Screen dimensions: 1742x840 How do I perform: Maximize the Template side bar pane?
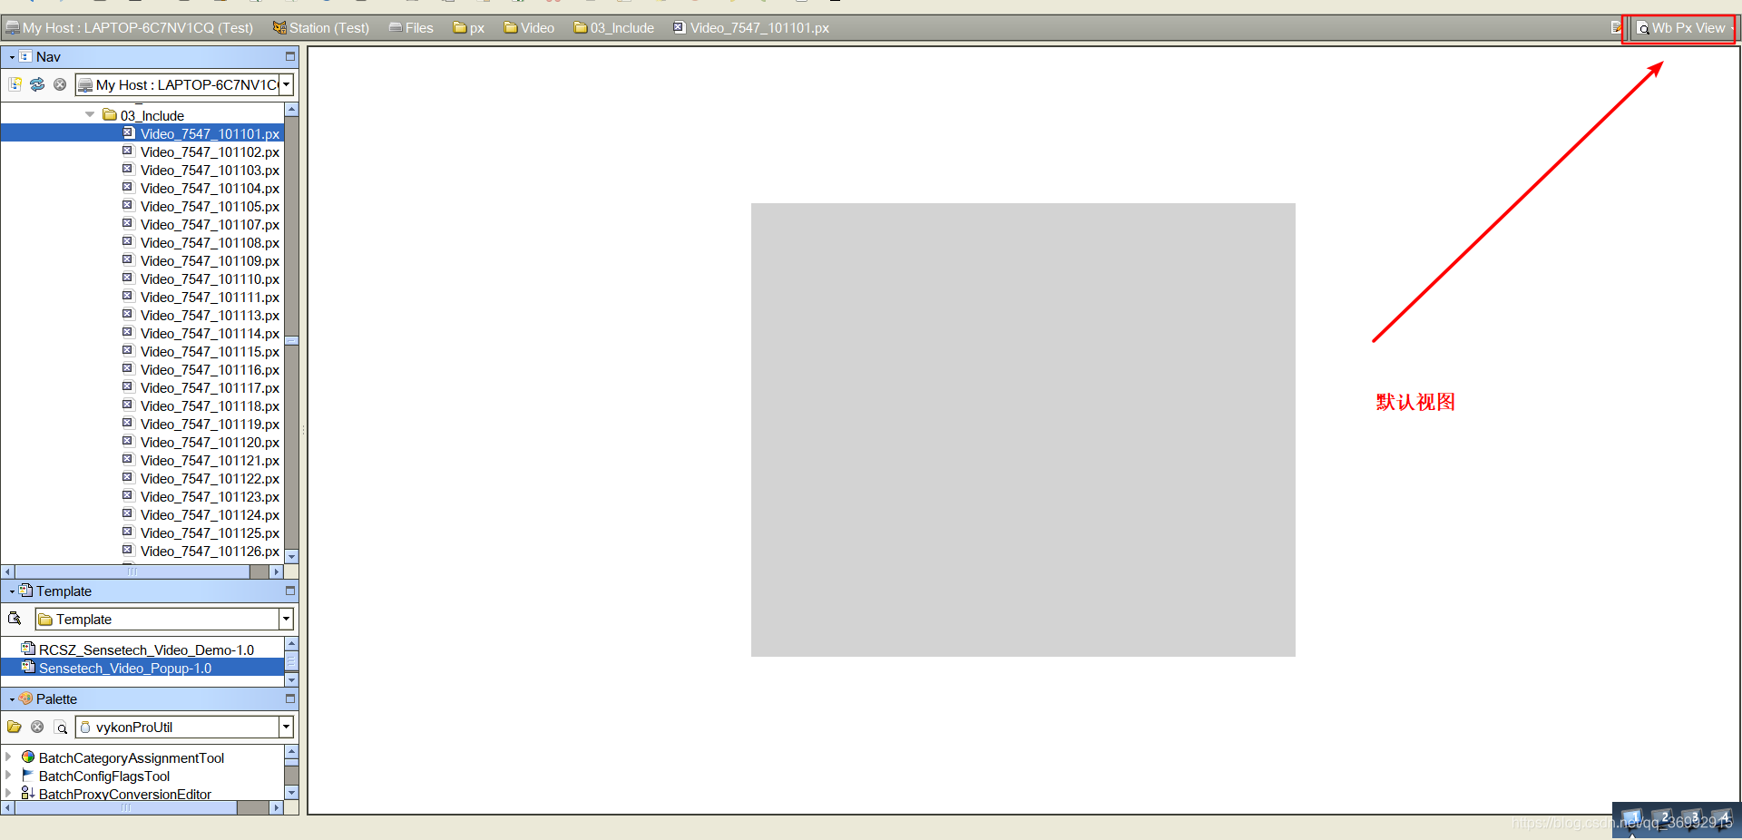point(290,591)
